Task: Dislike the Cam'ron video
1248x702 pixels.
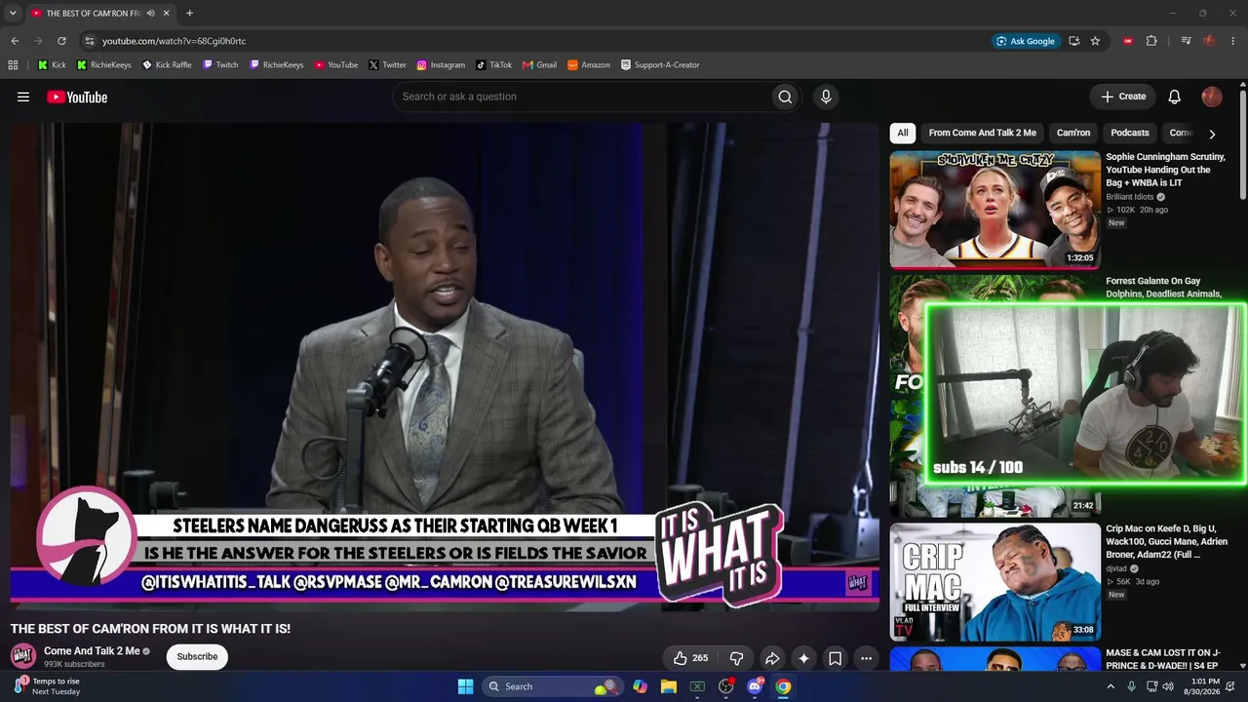Action: [737, 658]
